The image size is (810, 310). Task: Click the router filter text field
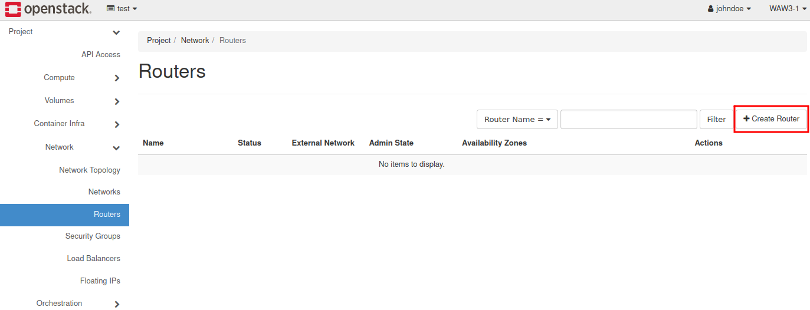pyautogui.click(x=628, y=120)
